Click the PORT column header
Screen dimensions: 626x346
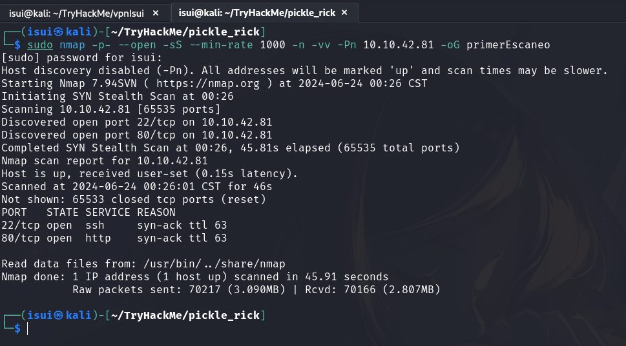pos(14,212)
